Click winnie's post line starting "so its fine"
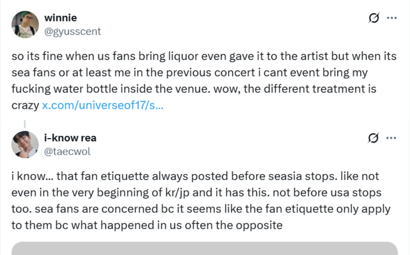The height and width of the screenshot is (255, 410). (x=204, y=56)
